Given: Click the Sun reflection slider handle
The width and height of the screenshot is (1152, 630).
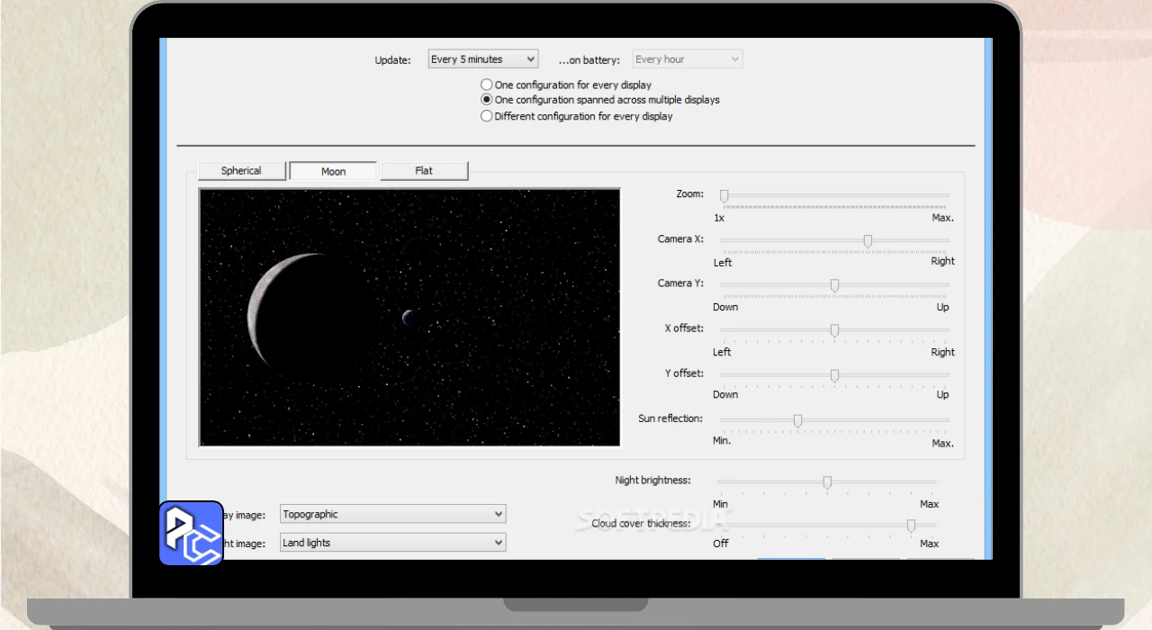Looking at the screenshot, I should pyautogui.click(x=797, y=420).
